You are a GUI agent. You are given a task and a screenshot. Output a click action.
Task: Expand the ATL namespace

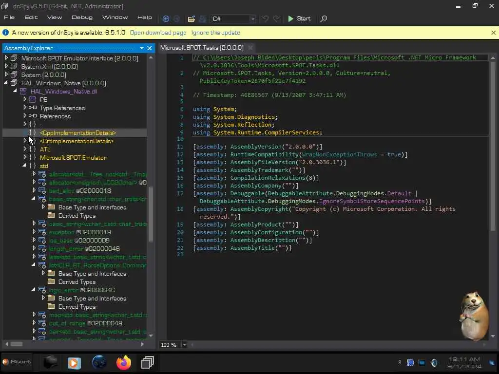24,149
